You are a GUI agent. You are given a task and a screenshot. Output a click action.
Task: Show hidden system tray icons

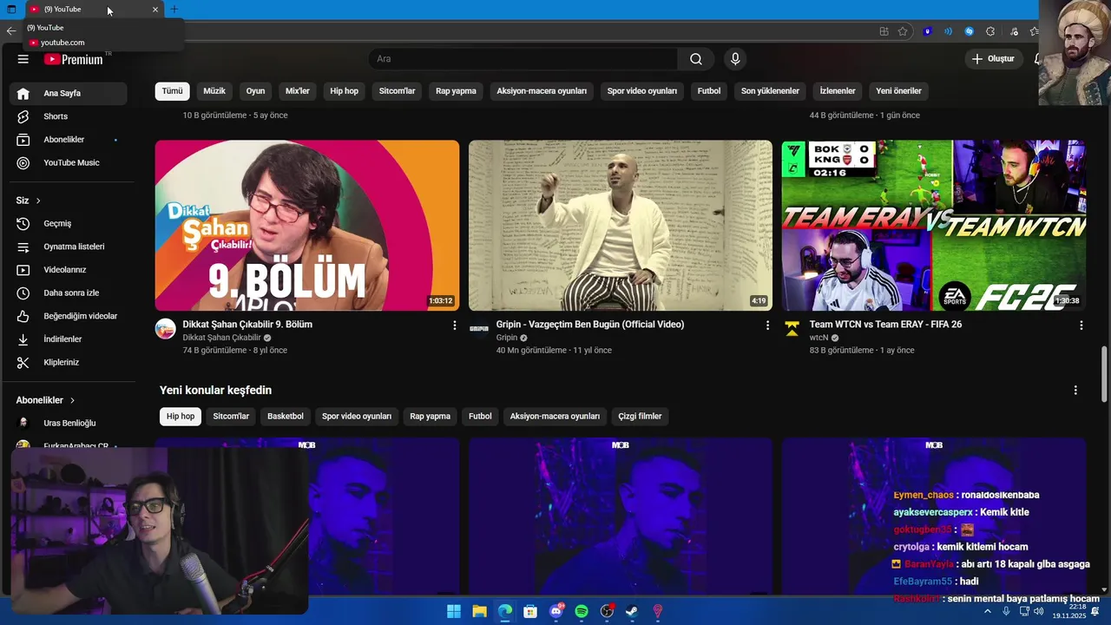tap(987, 611)
